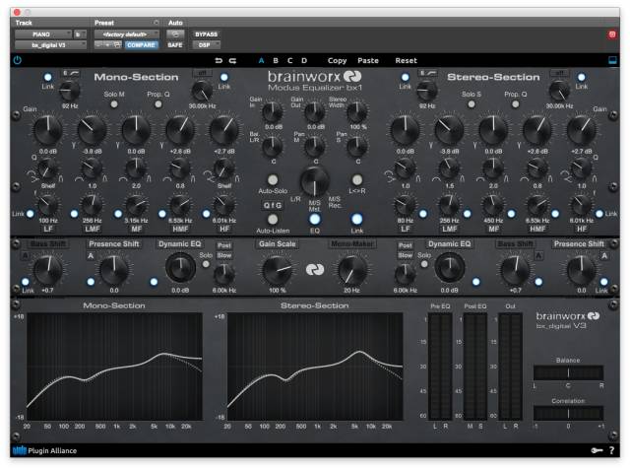Click the undo arrow icon
This screenshot has width=630, height=470.
pos(219,61)
